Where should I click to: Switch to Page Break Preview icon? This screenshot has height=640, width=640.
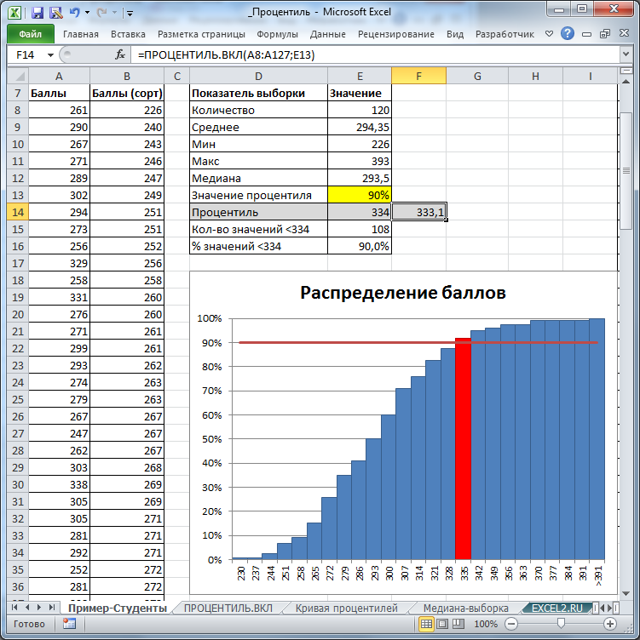[458, 624]
